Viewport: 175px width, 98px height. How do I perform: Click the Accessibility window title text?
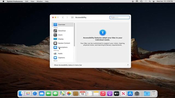tap(81, 17)
